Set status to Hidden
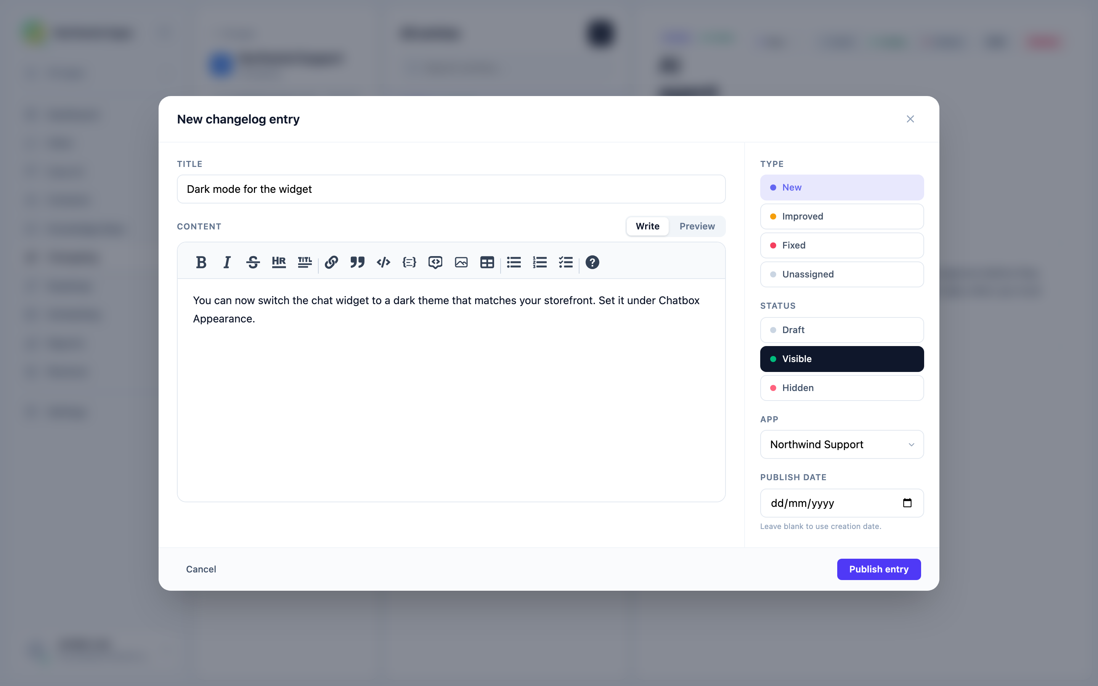Viewport: 1098px width, 686px height. pyautogui.click(x=842, y=388)
